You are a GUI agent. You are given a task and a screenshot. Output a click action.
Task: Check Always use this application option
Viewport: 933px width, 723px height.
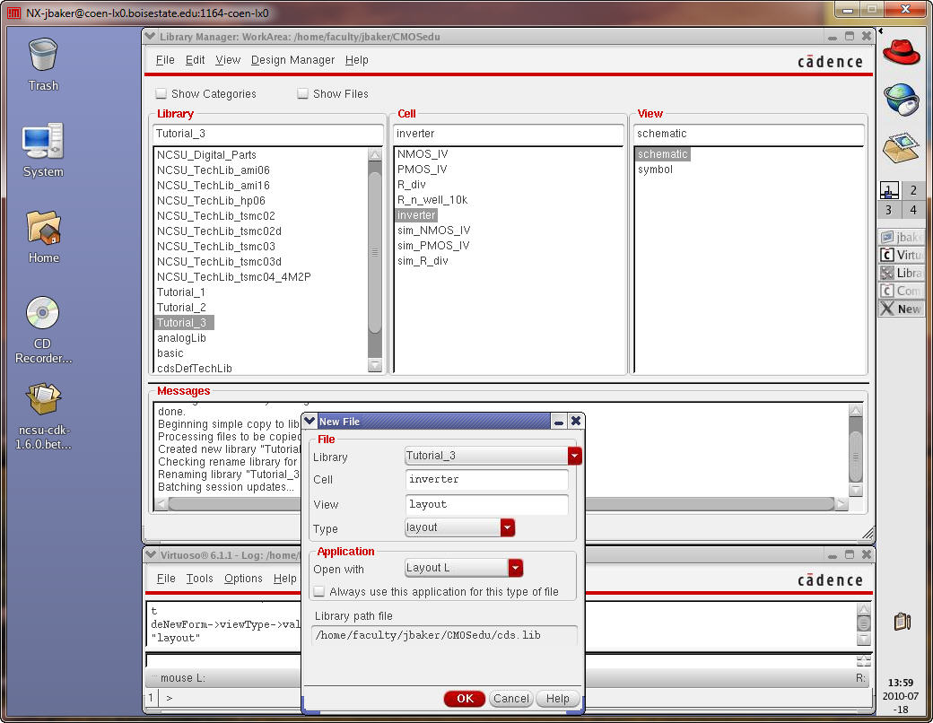click(x=319, y=592)
